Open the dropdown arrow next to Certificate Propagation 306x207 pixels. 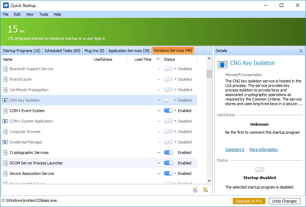176,90
